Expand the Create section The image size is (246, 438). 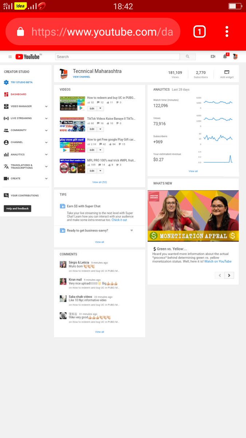(46, 178)
